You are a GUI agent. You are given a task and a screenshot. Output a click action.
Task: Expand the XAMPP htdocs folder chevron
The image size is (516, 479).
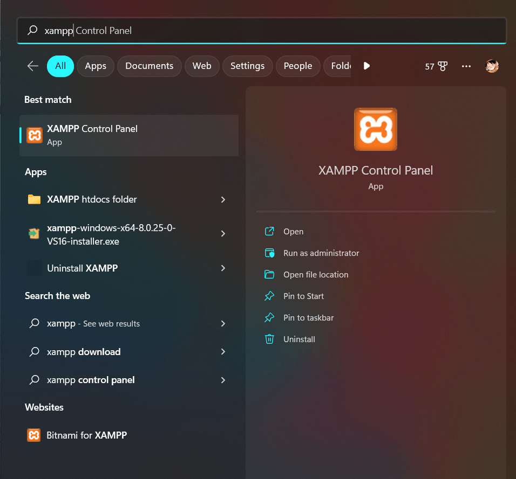pyautogui.click(x=223, y=199)
